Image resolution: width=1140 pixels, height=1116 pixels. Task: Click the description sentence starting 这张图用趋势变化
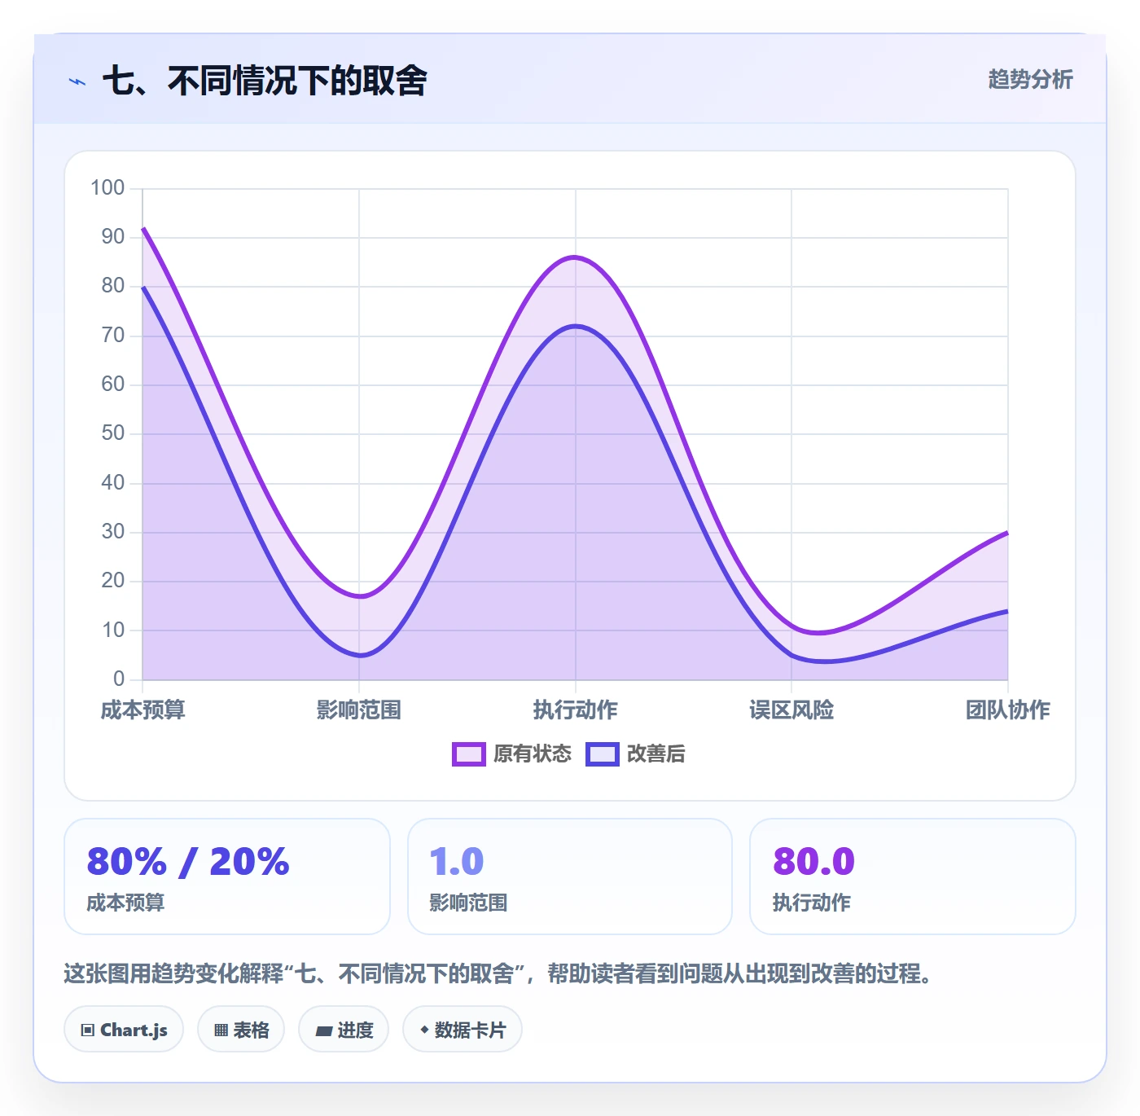point(498,973)
